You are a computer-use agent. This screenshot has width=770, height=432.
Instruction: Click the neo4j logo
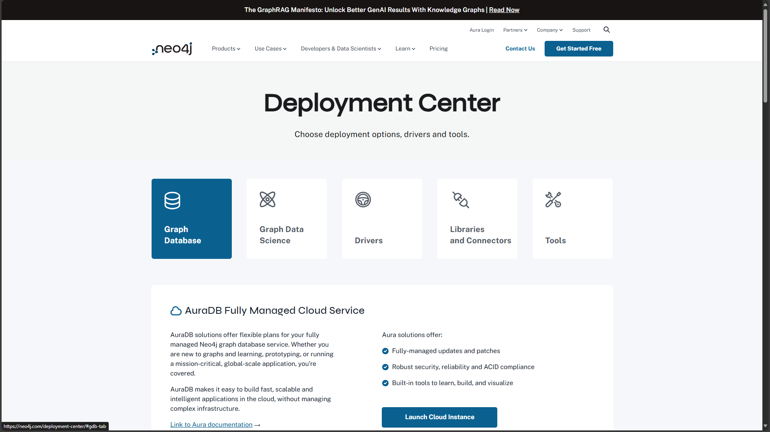coord(172,48)
